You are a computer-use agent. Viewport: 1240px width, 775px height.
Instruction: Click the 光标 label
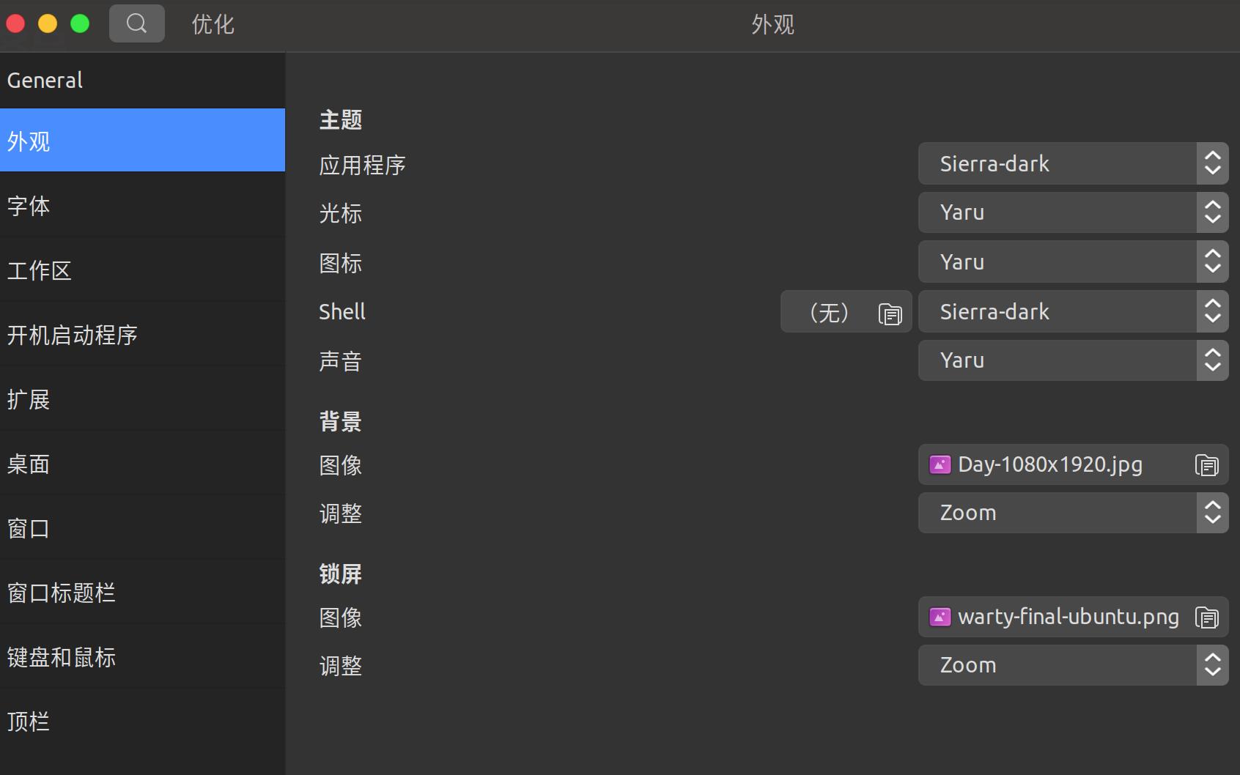coord(341,213)
